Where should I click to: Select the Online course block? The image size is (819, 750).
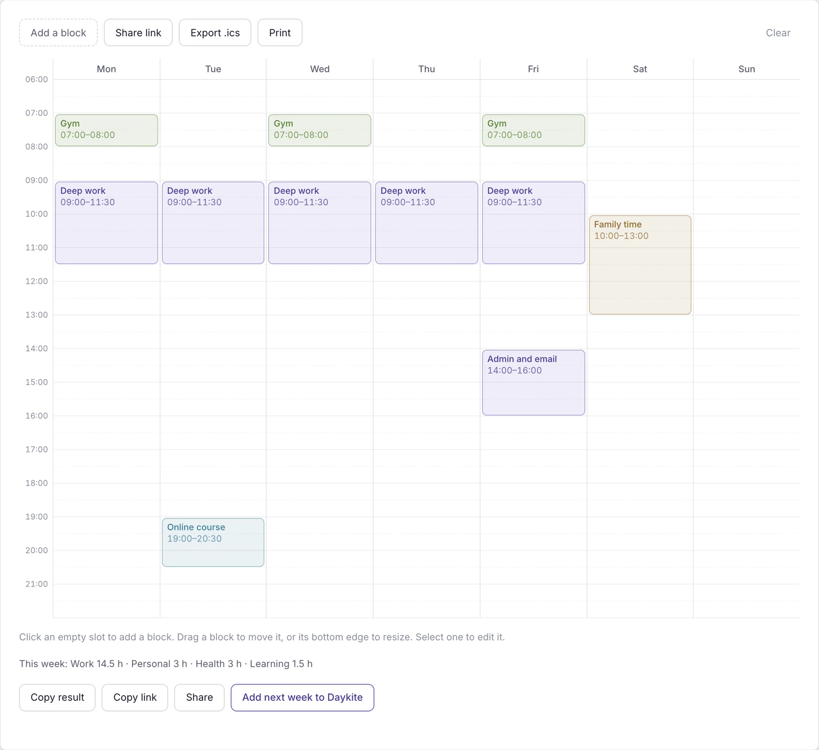pos(213,543)
